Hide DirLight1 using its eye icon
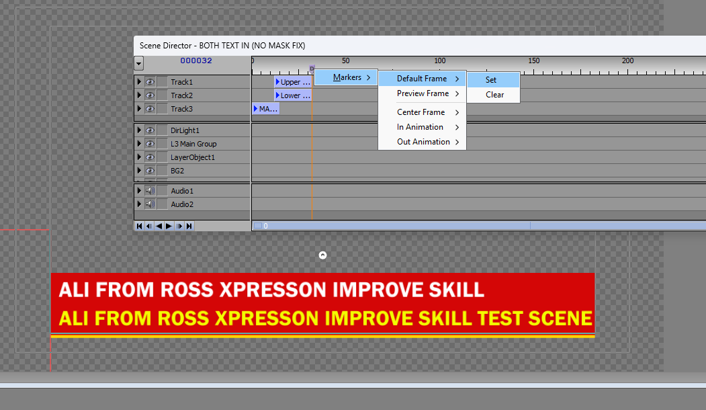Screen dimensions: 706x410 pyautogui.click(x=150, y=130)
